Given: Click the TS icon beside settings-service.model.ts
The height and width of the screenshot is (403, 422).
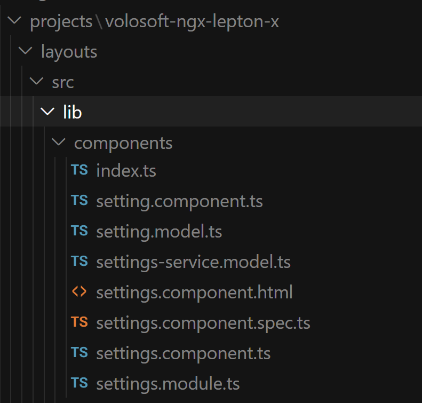Looking at the screenshot, I should pyautogui.click(x=79, y=262).
